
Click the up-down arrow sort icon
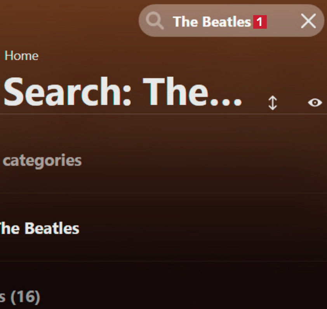click(273, 103)
